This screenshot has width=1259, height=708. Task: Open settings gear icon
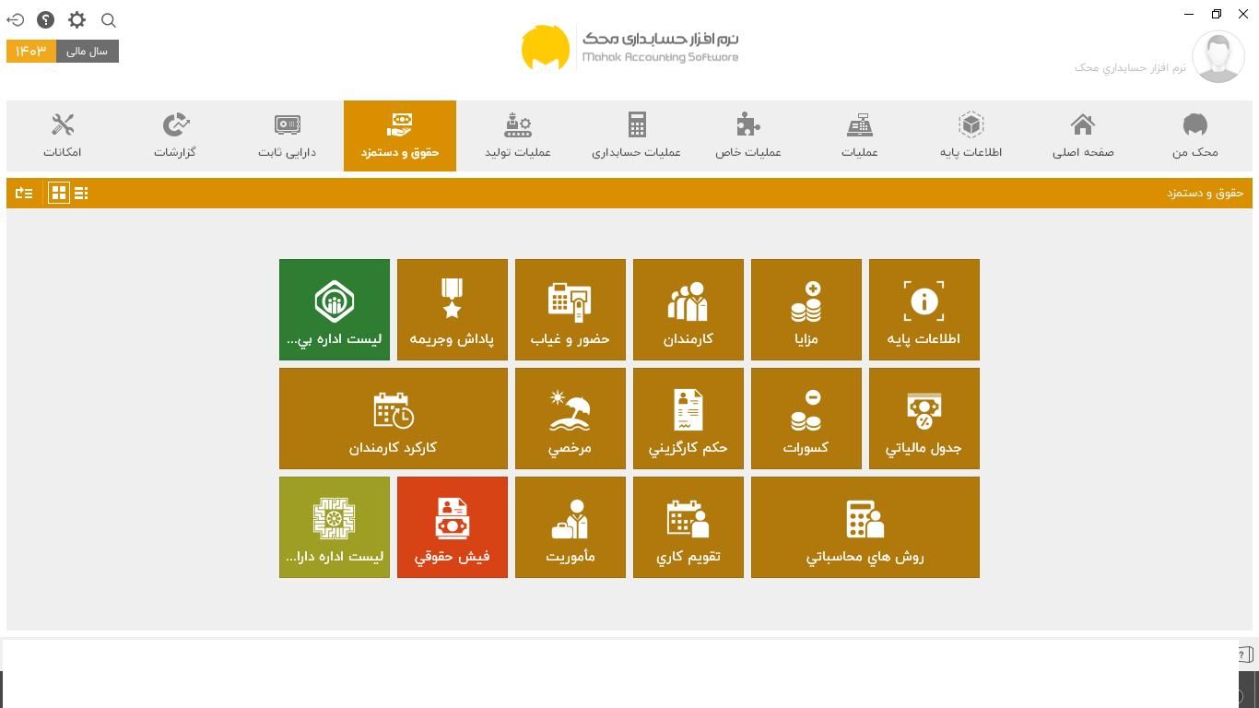click(76, 19)
